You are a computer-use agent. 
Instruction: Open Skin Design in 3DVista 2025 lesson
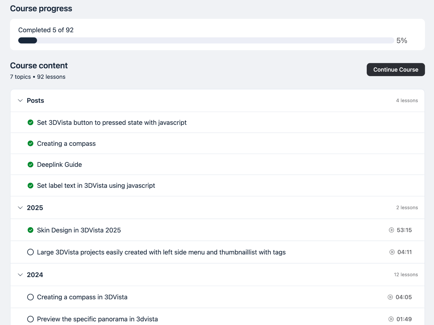coord(79,230)
